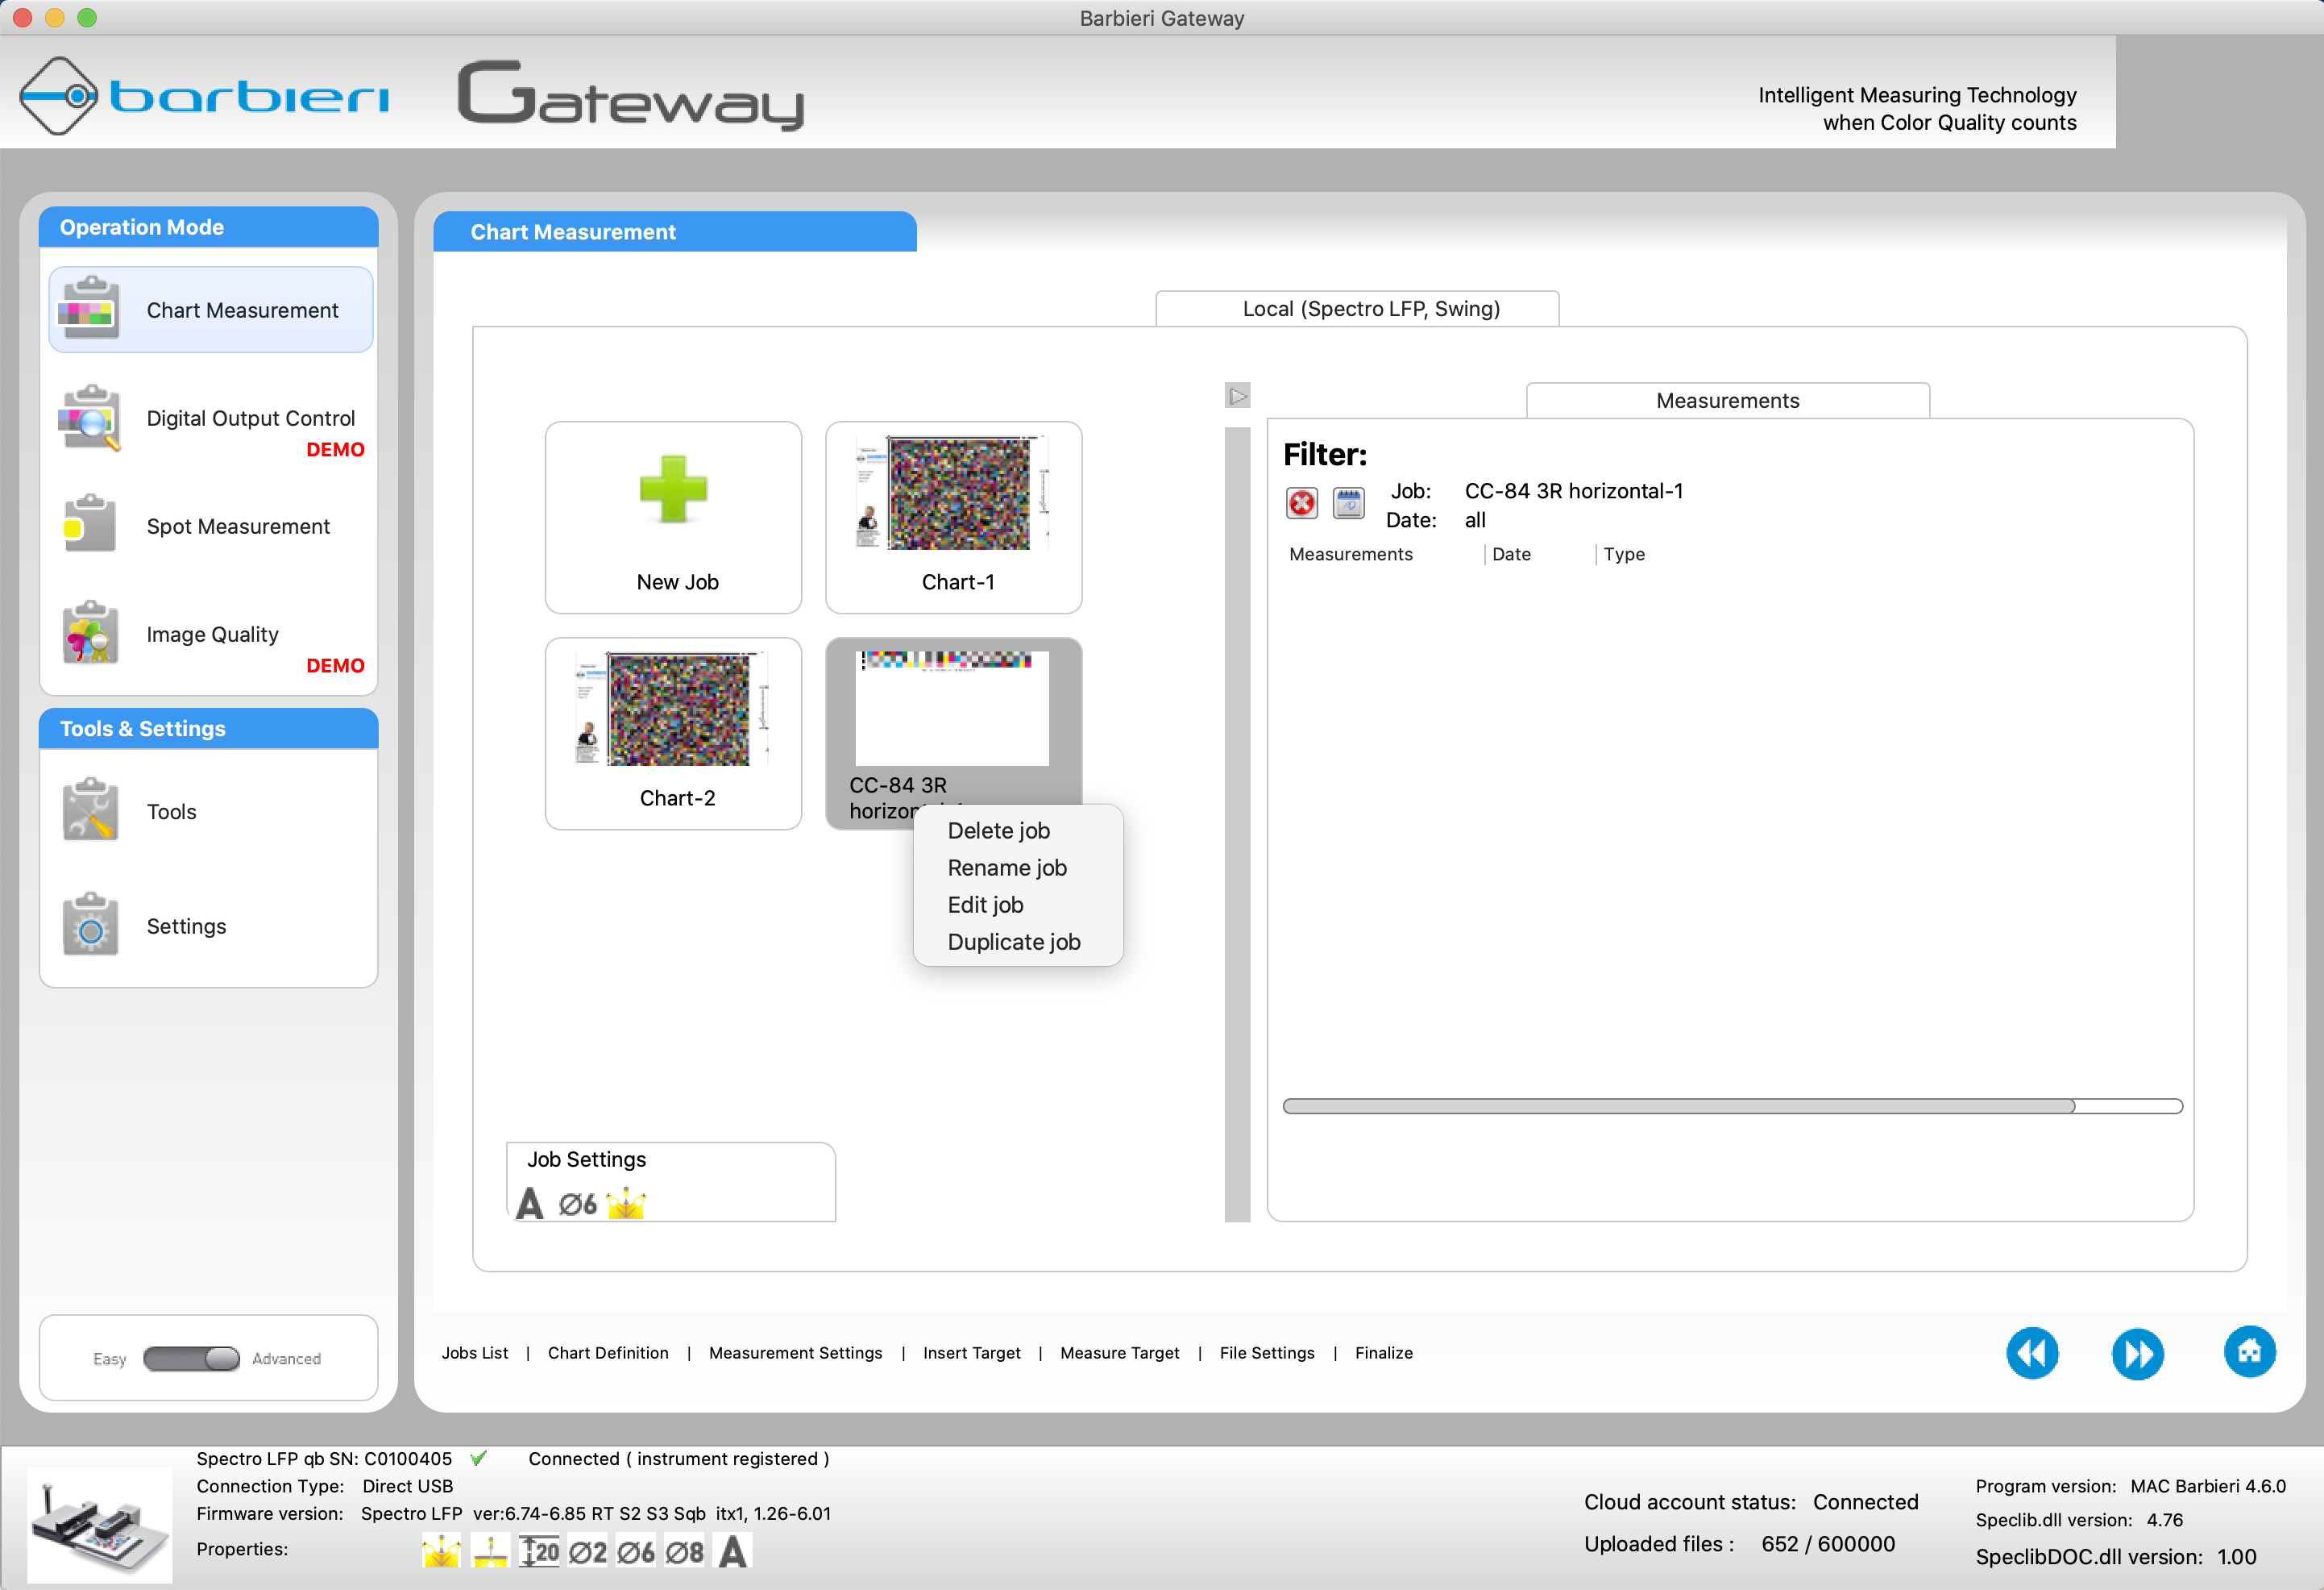Choose Delete job from context menu
Image resolution: width=2324 pixels, height=1590 pixels.
(x=998, y=830)
